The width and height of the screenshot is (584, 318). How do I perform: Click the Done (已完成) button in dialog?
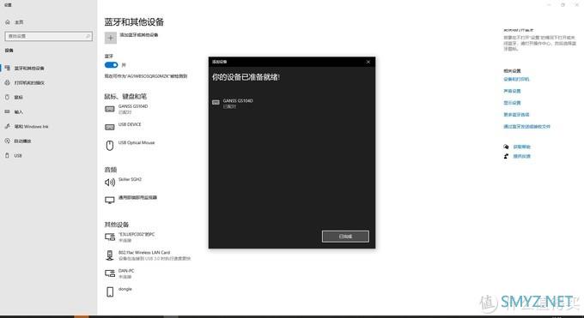345,237
